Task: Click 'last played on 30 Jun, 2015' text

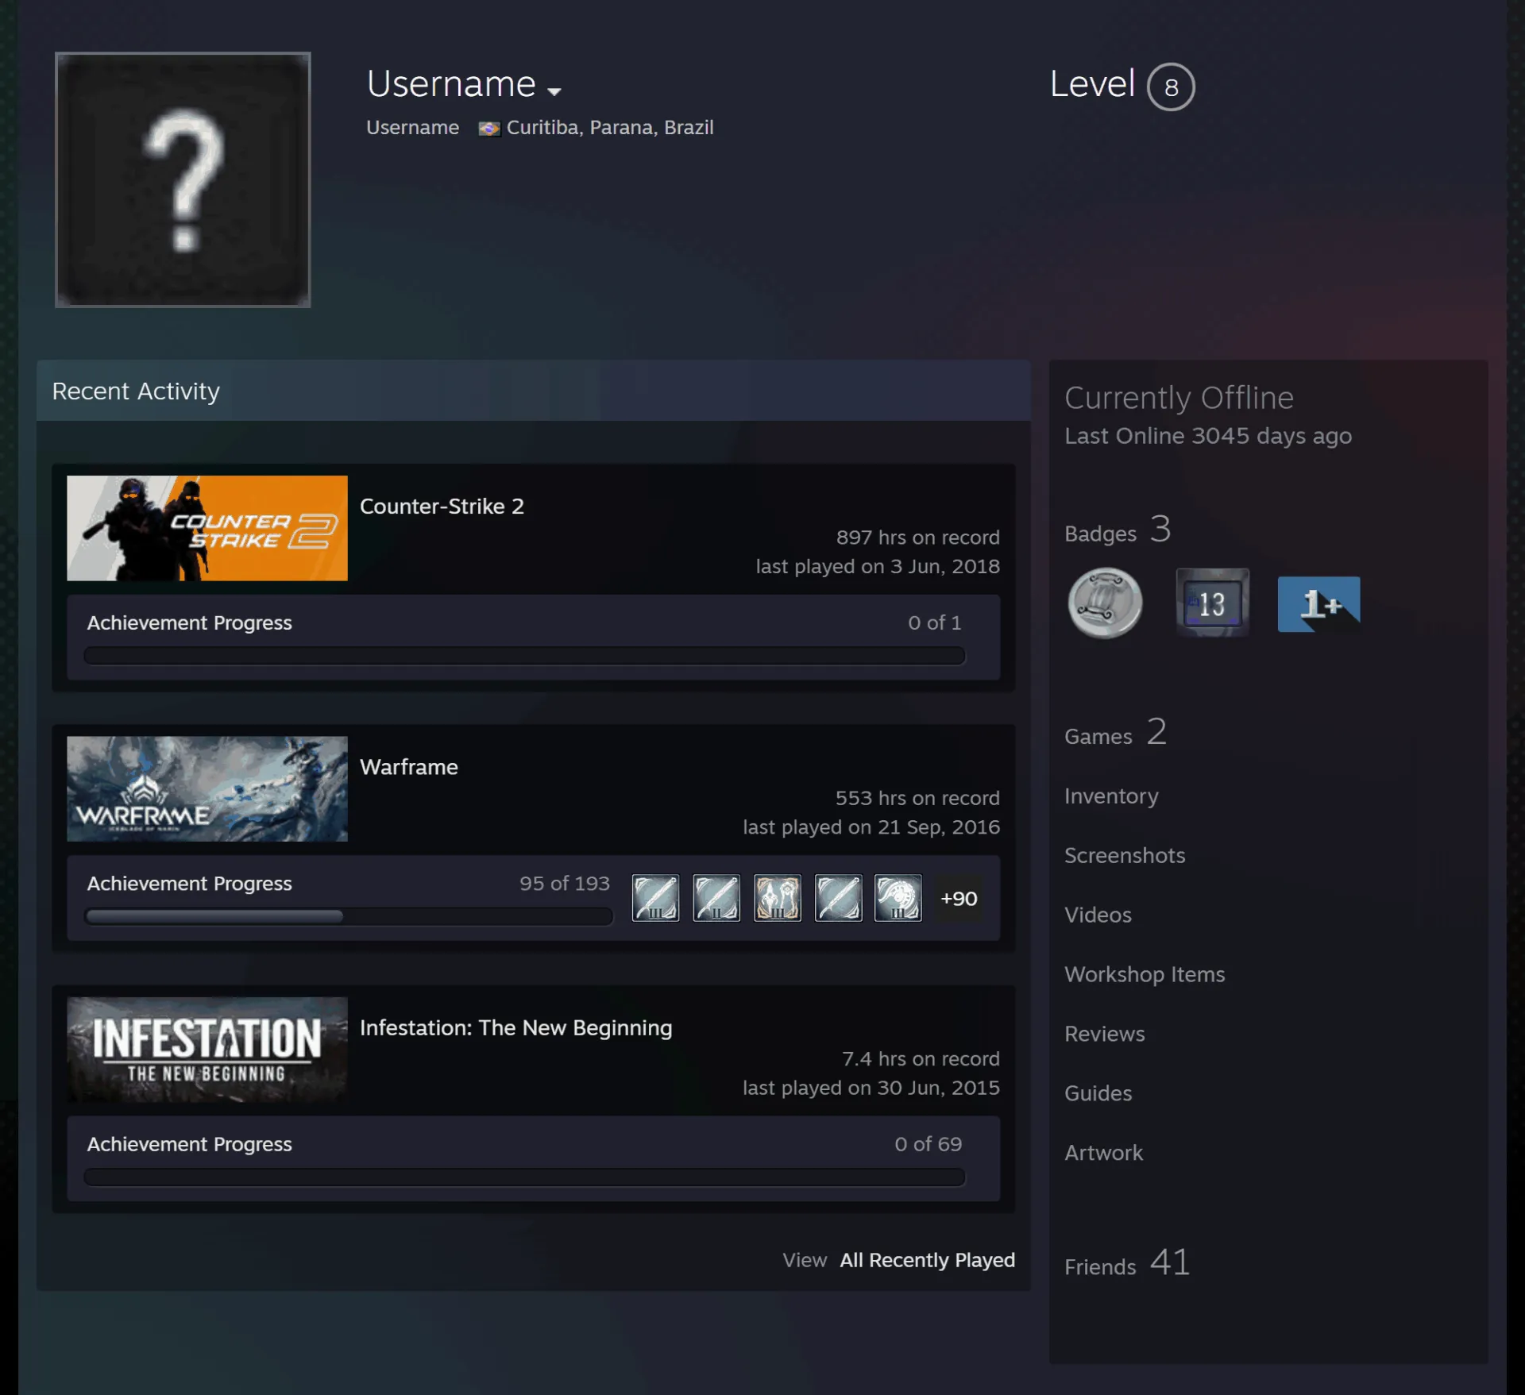Action: 871,1088
